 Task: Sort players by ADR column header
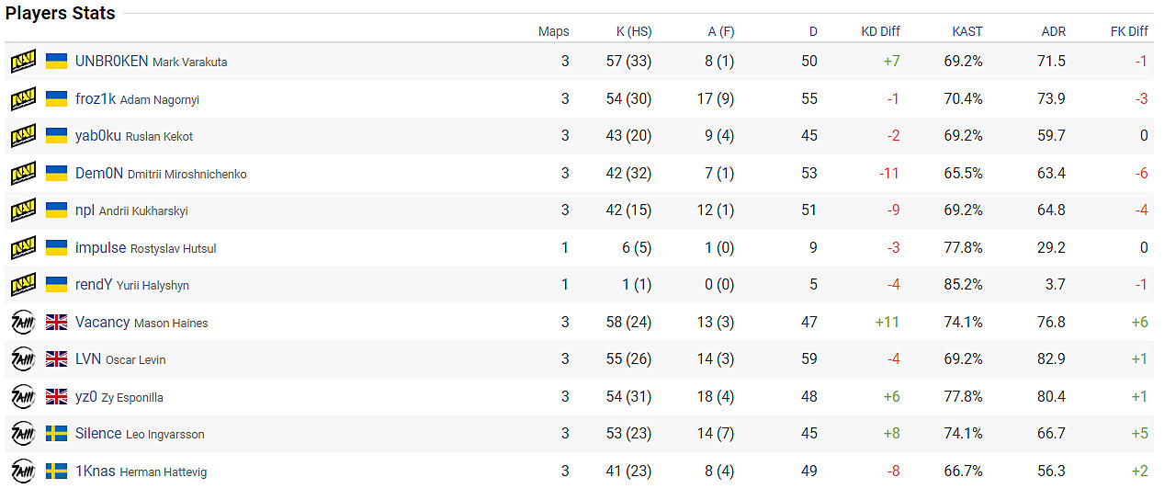pos(1054,31)
